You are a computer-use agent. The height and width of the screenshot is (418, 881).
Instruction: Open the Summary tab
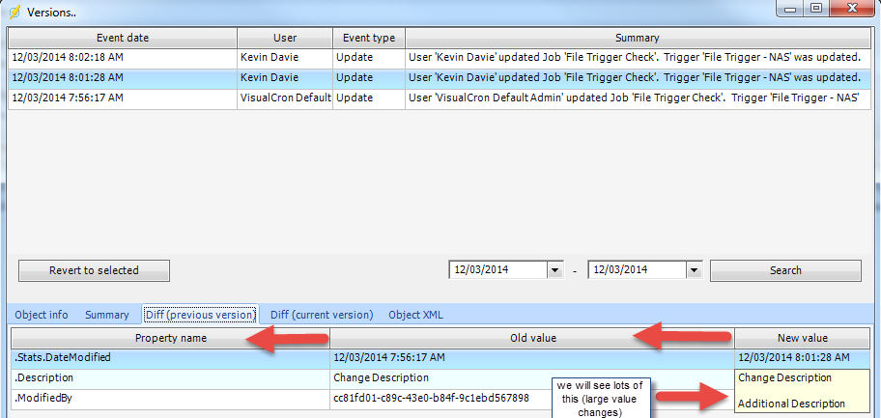[x=106, y=315]
